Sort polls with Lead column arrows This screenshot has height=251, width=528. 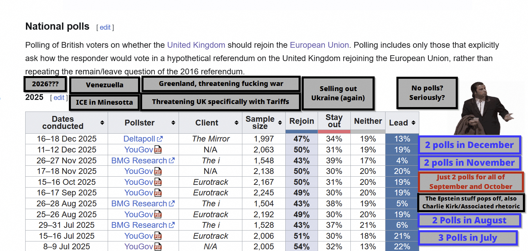(x=413, y=122)
